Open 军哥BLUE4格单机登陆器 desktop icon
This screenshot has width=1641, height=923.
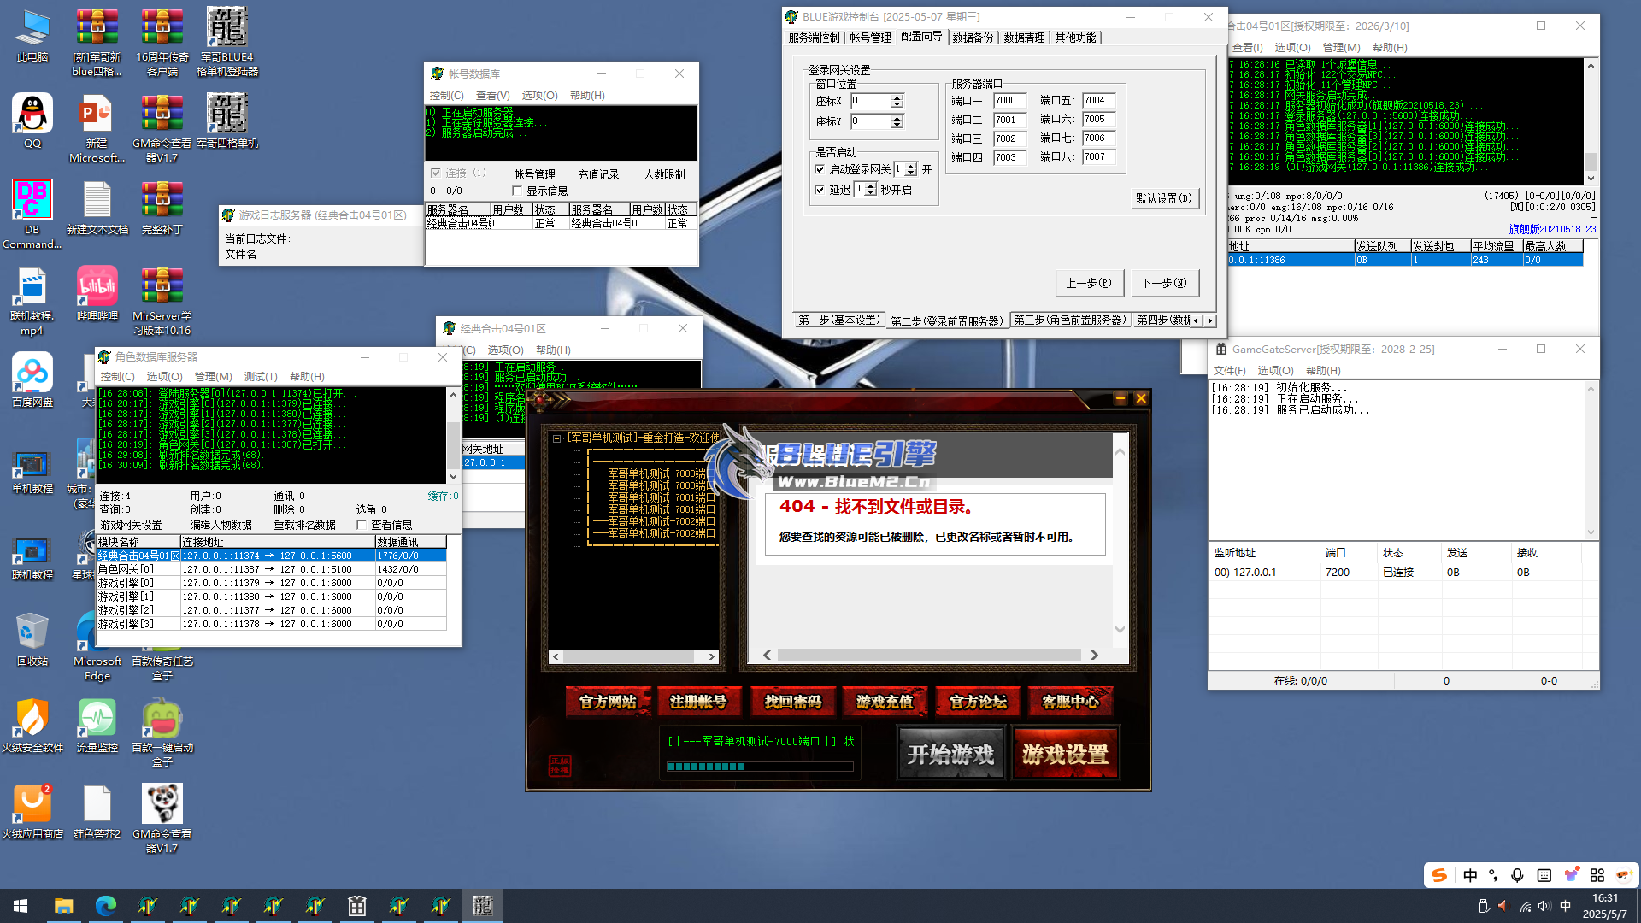[227, 43]
